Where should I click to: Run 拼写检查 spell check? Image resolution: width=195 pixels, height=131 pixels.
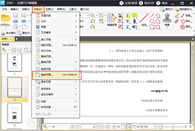[56, 107]
